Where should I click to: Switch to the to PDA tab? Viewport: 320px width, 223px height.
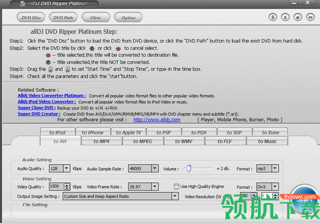(x=199, y=132)
